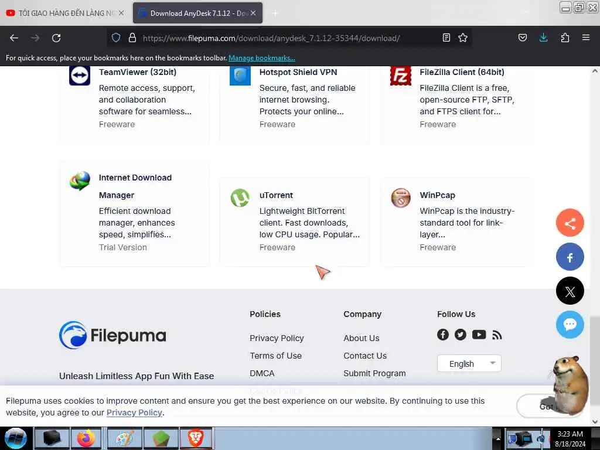Click the Hotspot Shield VPN icon
This screenshot has width=600, height=450.
point(240,76)
